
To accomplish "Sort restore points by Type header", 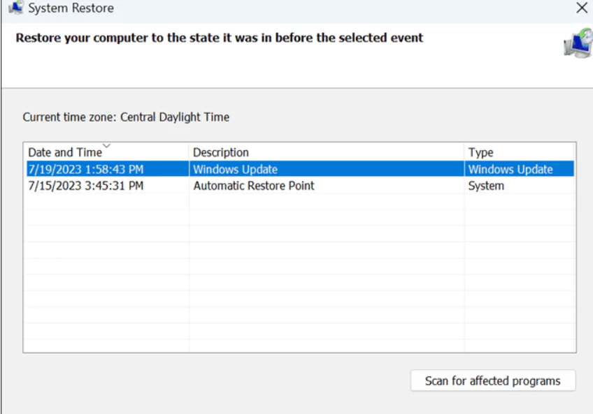I will (480, 152).
